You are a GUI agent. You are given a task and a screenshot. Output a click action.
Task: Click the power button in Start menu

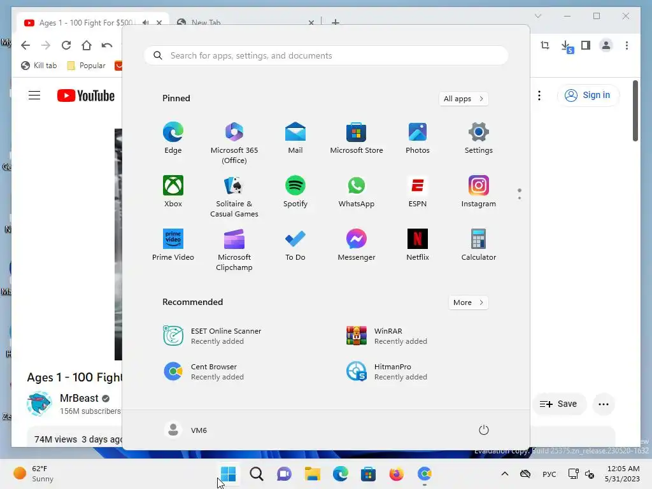pos(484,430)
